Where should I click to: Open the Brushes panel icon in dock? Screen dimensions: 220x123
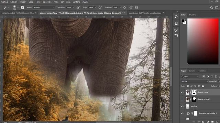coord(176,35)
